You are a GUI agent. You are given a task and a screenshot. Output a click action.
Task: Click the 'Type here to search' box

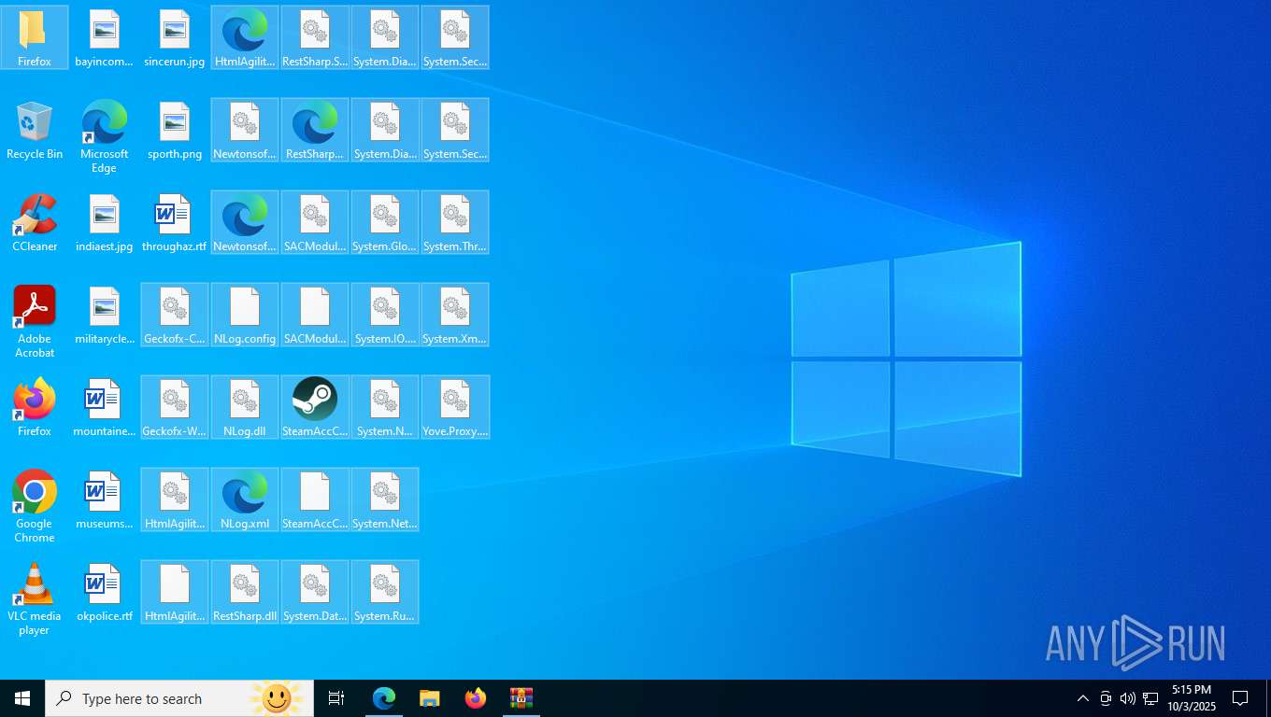[x=179, y=698]
